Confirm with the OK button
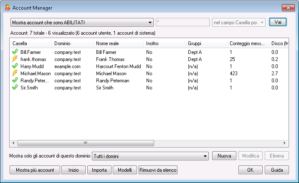Screen dimensions: 299x183 click(251, 170)
